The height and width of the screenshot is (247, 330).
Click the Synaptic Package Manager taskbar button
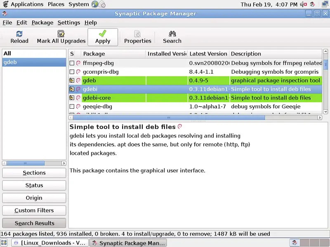point(128,243)
